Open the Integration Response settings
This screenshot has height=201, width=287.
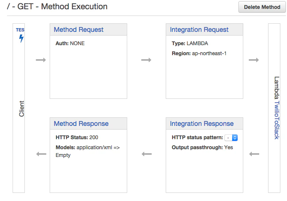[x=202, y=124]
